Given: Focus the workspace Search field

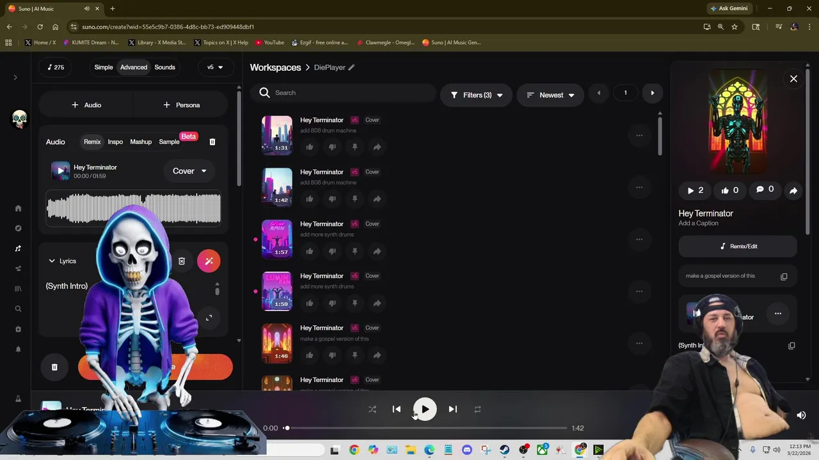Looking at the screenshot, I should click(x=344, y=93).
